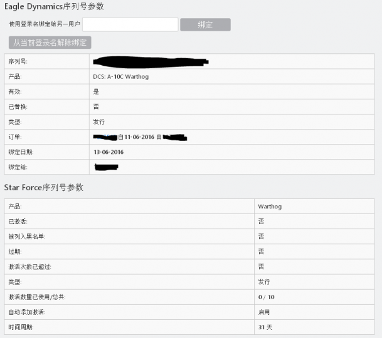This screenshot has width=382, height=338.
Task: Select the 31 天 time period value
Action: (265, 327)
